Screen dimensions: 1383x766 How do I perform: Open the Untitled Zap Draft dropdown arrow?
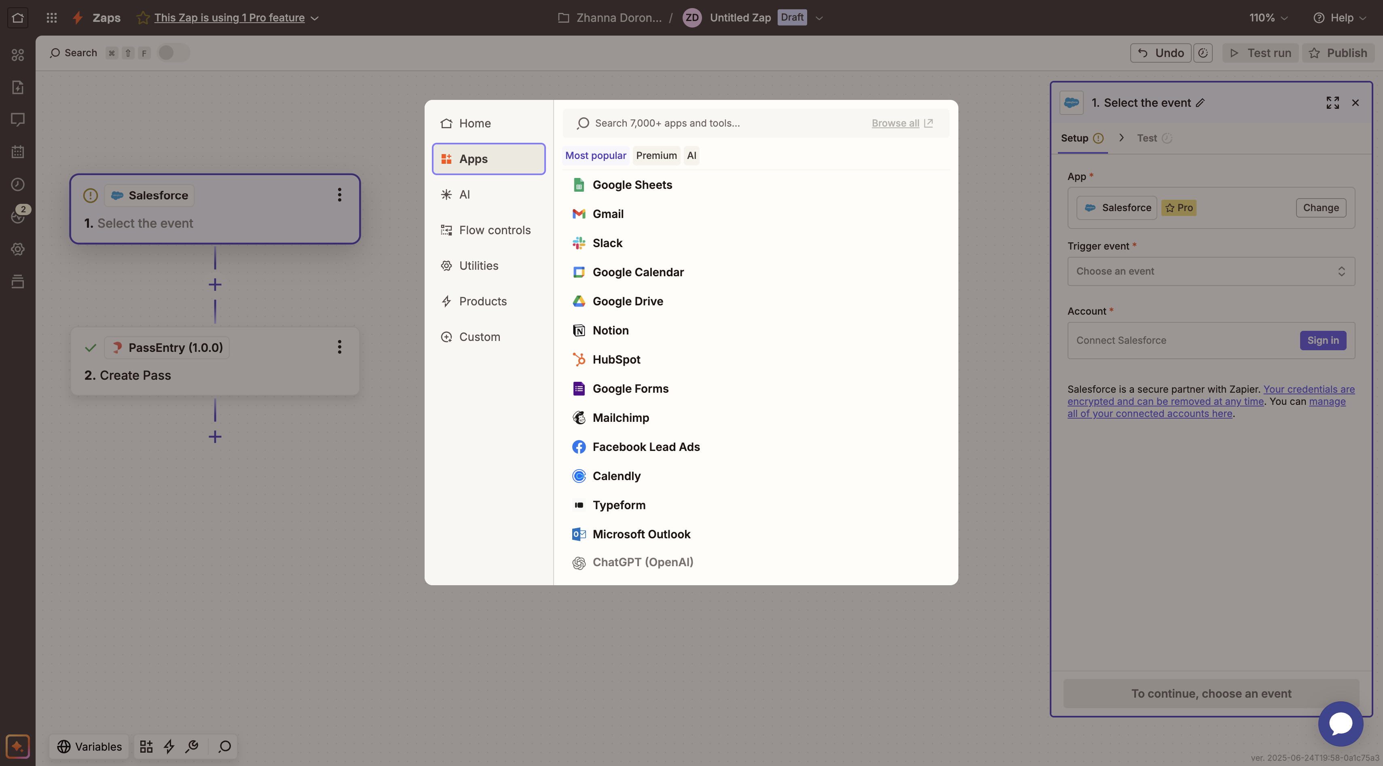tap(819, 18)
